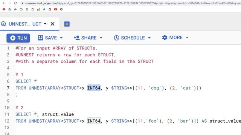The width and height of the screenshot is (241, 135).
Task: Click the 'cat' string literal
Action: coord(187,88)
